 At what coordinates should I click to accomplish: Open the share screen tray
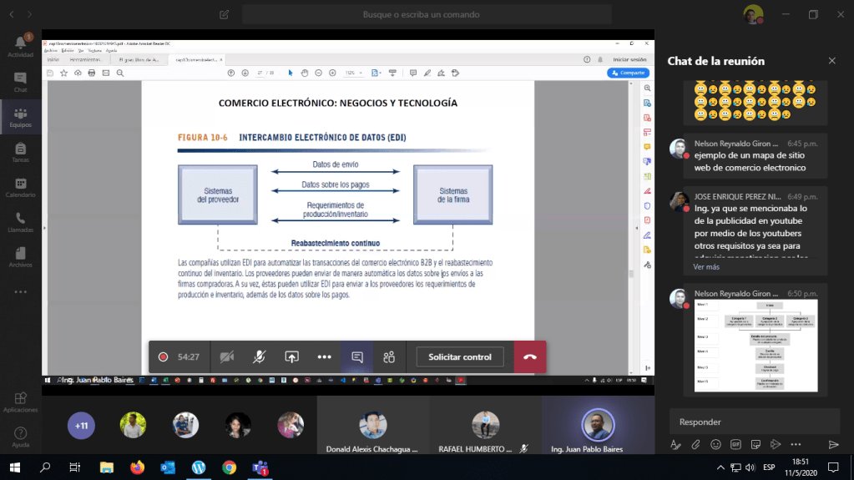[291, 356]
